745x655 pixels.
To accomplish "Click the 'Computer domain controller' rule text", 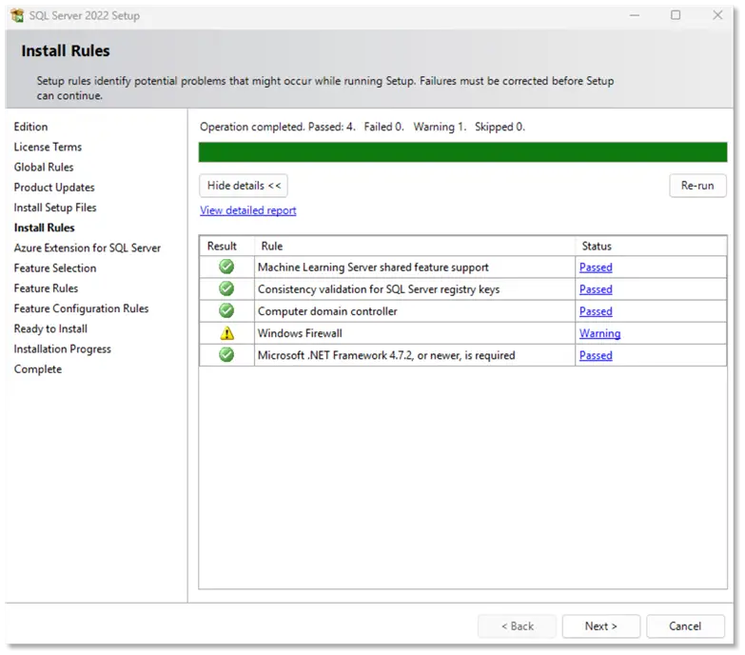I will (x=327, y=311).
